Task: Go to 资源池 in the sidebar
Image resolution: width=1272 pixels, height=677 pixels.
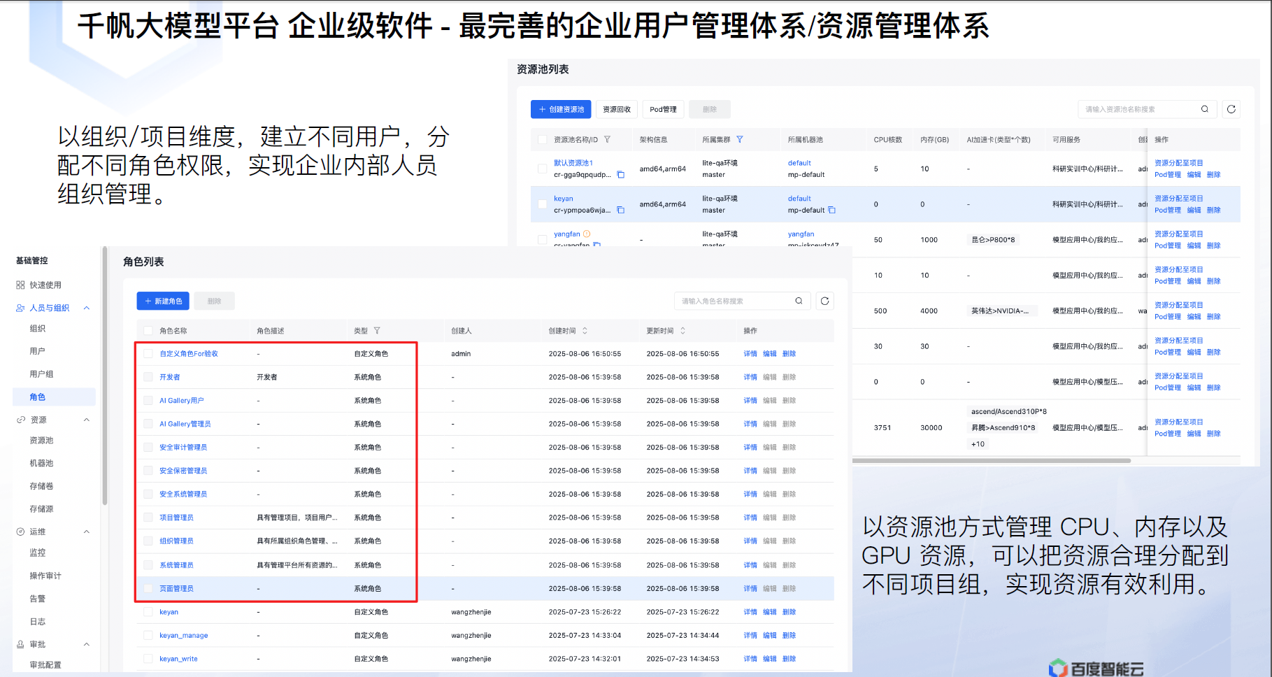Action: (x=41, y=441)
